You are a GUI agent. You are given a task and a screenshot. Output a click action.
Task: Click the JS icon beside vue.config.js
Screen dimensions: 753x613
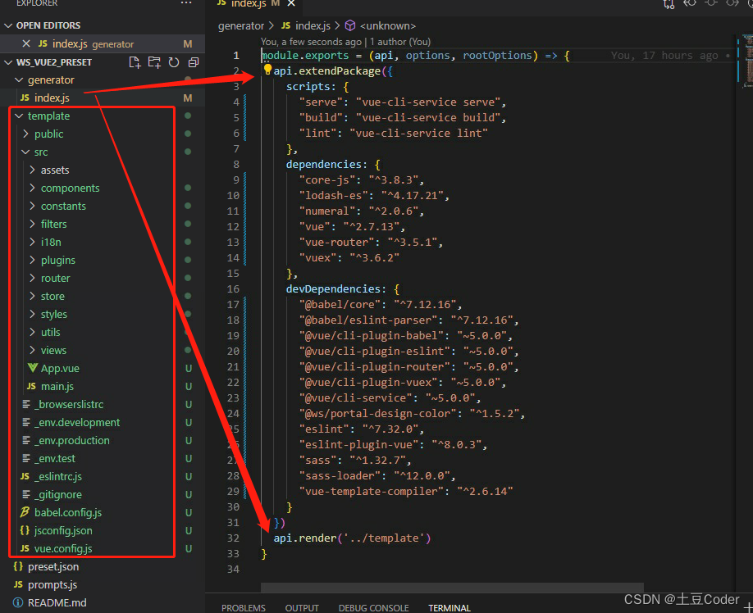[25, 548]
